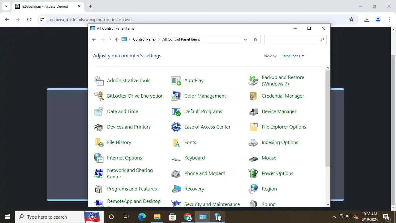Open the Color Management icon
Image resolution: width=396 pixels, height=223 pixels.
(x=176, y=96)
